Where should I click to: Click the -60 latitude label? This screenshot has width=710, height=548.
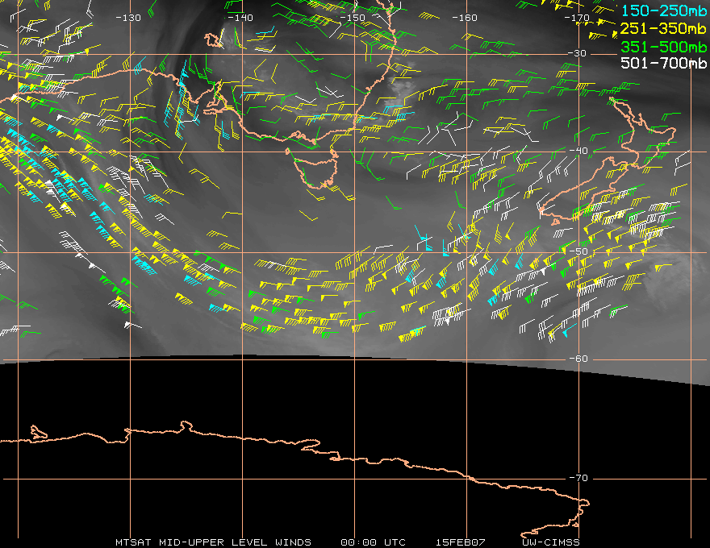tap(578, 359)
